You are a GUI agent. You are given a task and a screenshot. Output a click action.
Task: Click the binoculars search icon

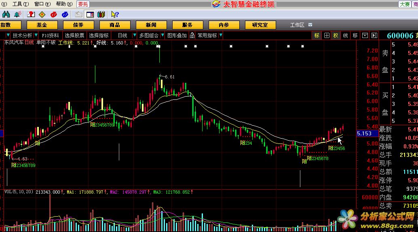pyautogui.click(x=6, y=15)
